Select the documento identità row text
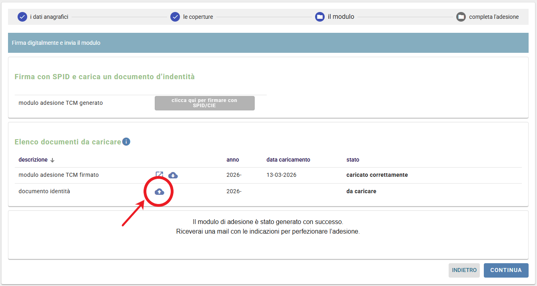Viewport: 537px width, 286px height. coord(44,192)
